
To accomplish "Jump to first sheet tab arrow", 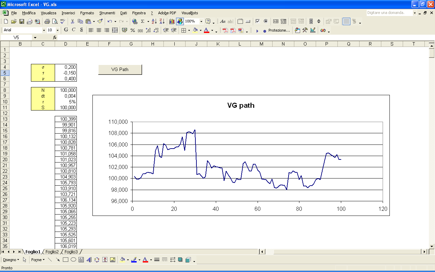I will pyautogui.click(x=3, y=252).
